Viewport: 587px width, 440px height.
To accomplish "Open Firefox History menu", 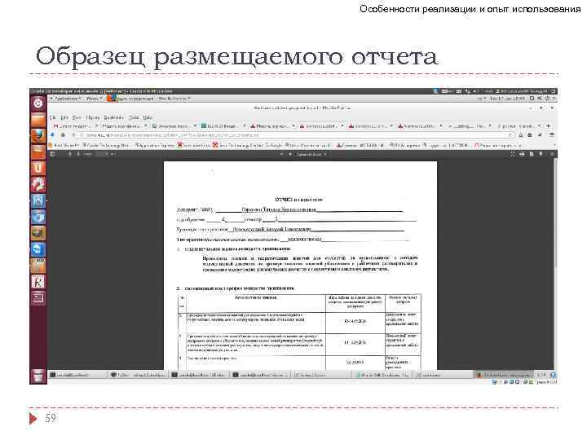I will pyautogui.click(x=92, y=117).
